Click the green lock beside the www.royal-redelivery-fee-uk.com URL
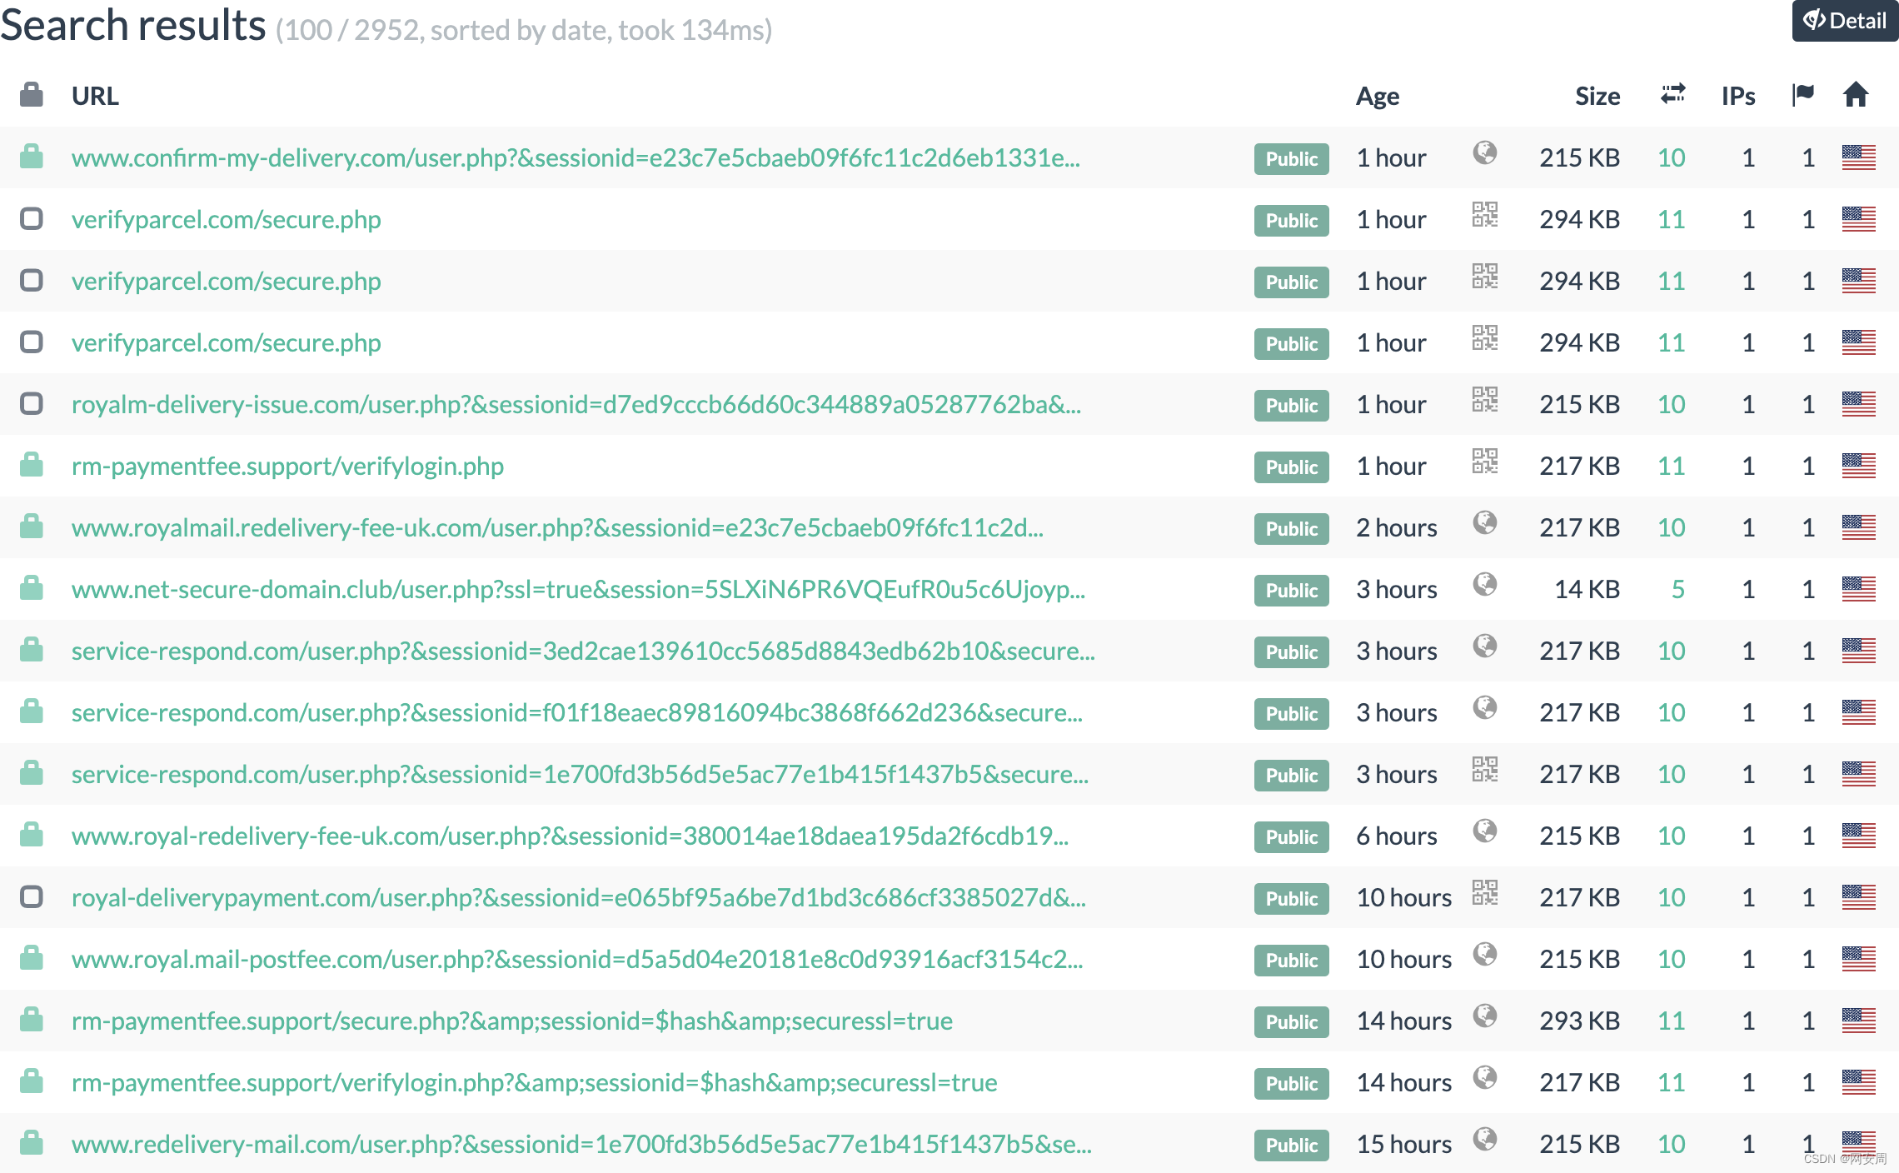 tap(32, 835)
